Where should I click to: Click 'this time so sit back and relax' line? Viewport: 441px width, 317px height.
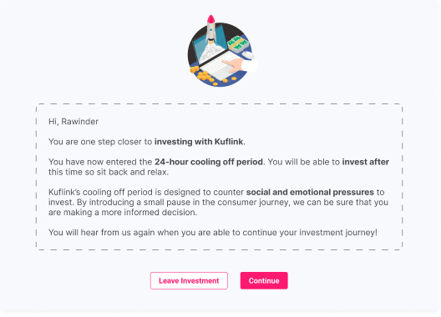[109, 172]
